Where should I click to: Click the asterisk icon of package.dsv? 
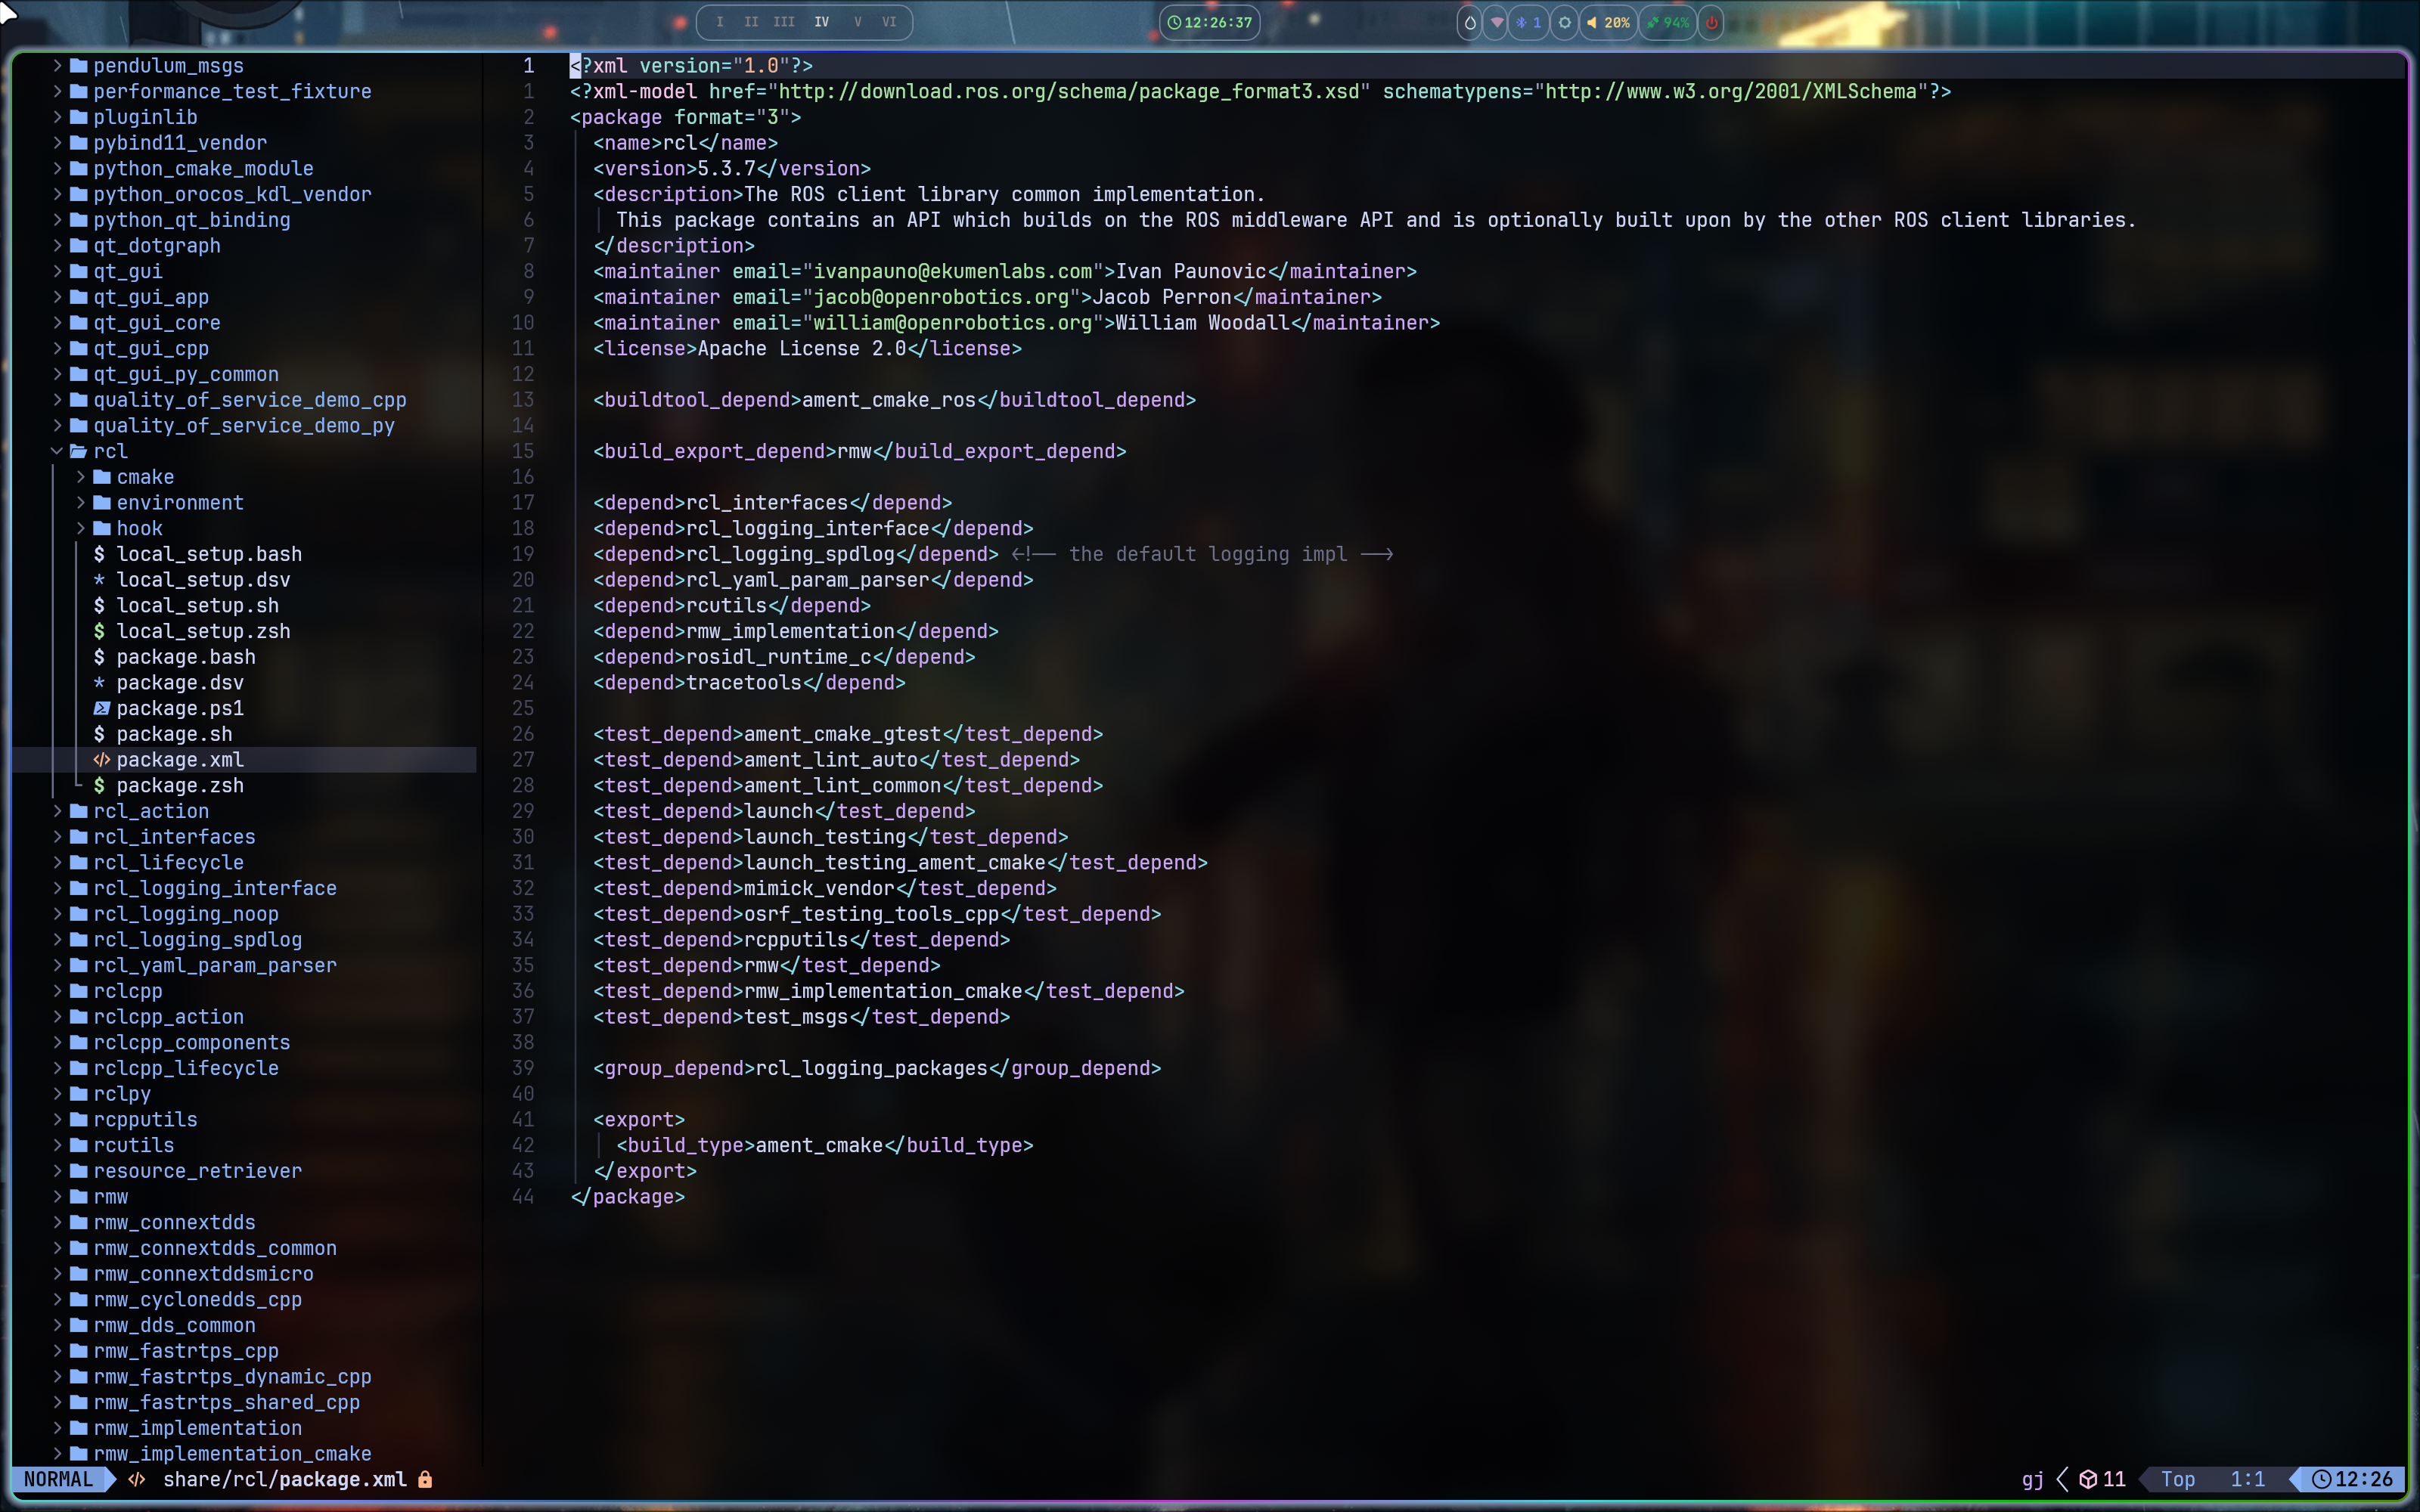99,683
